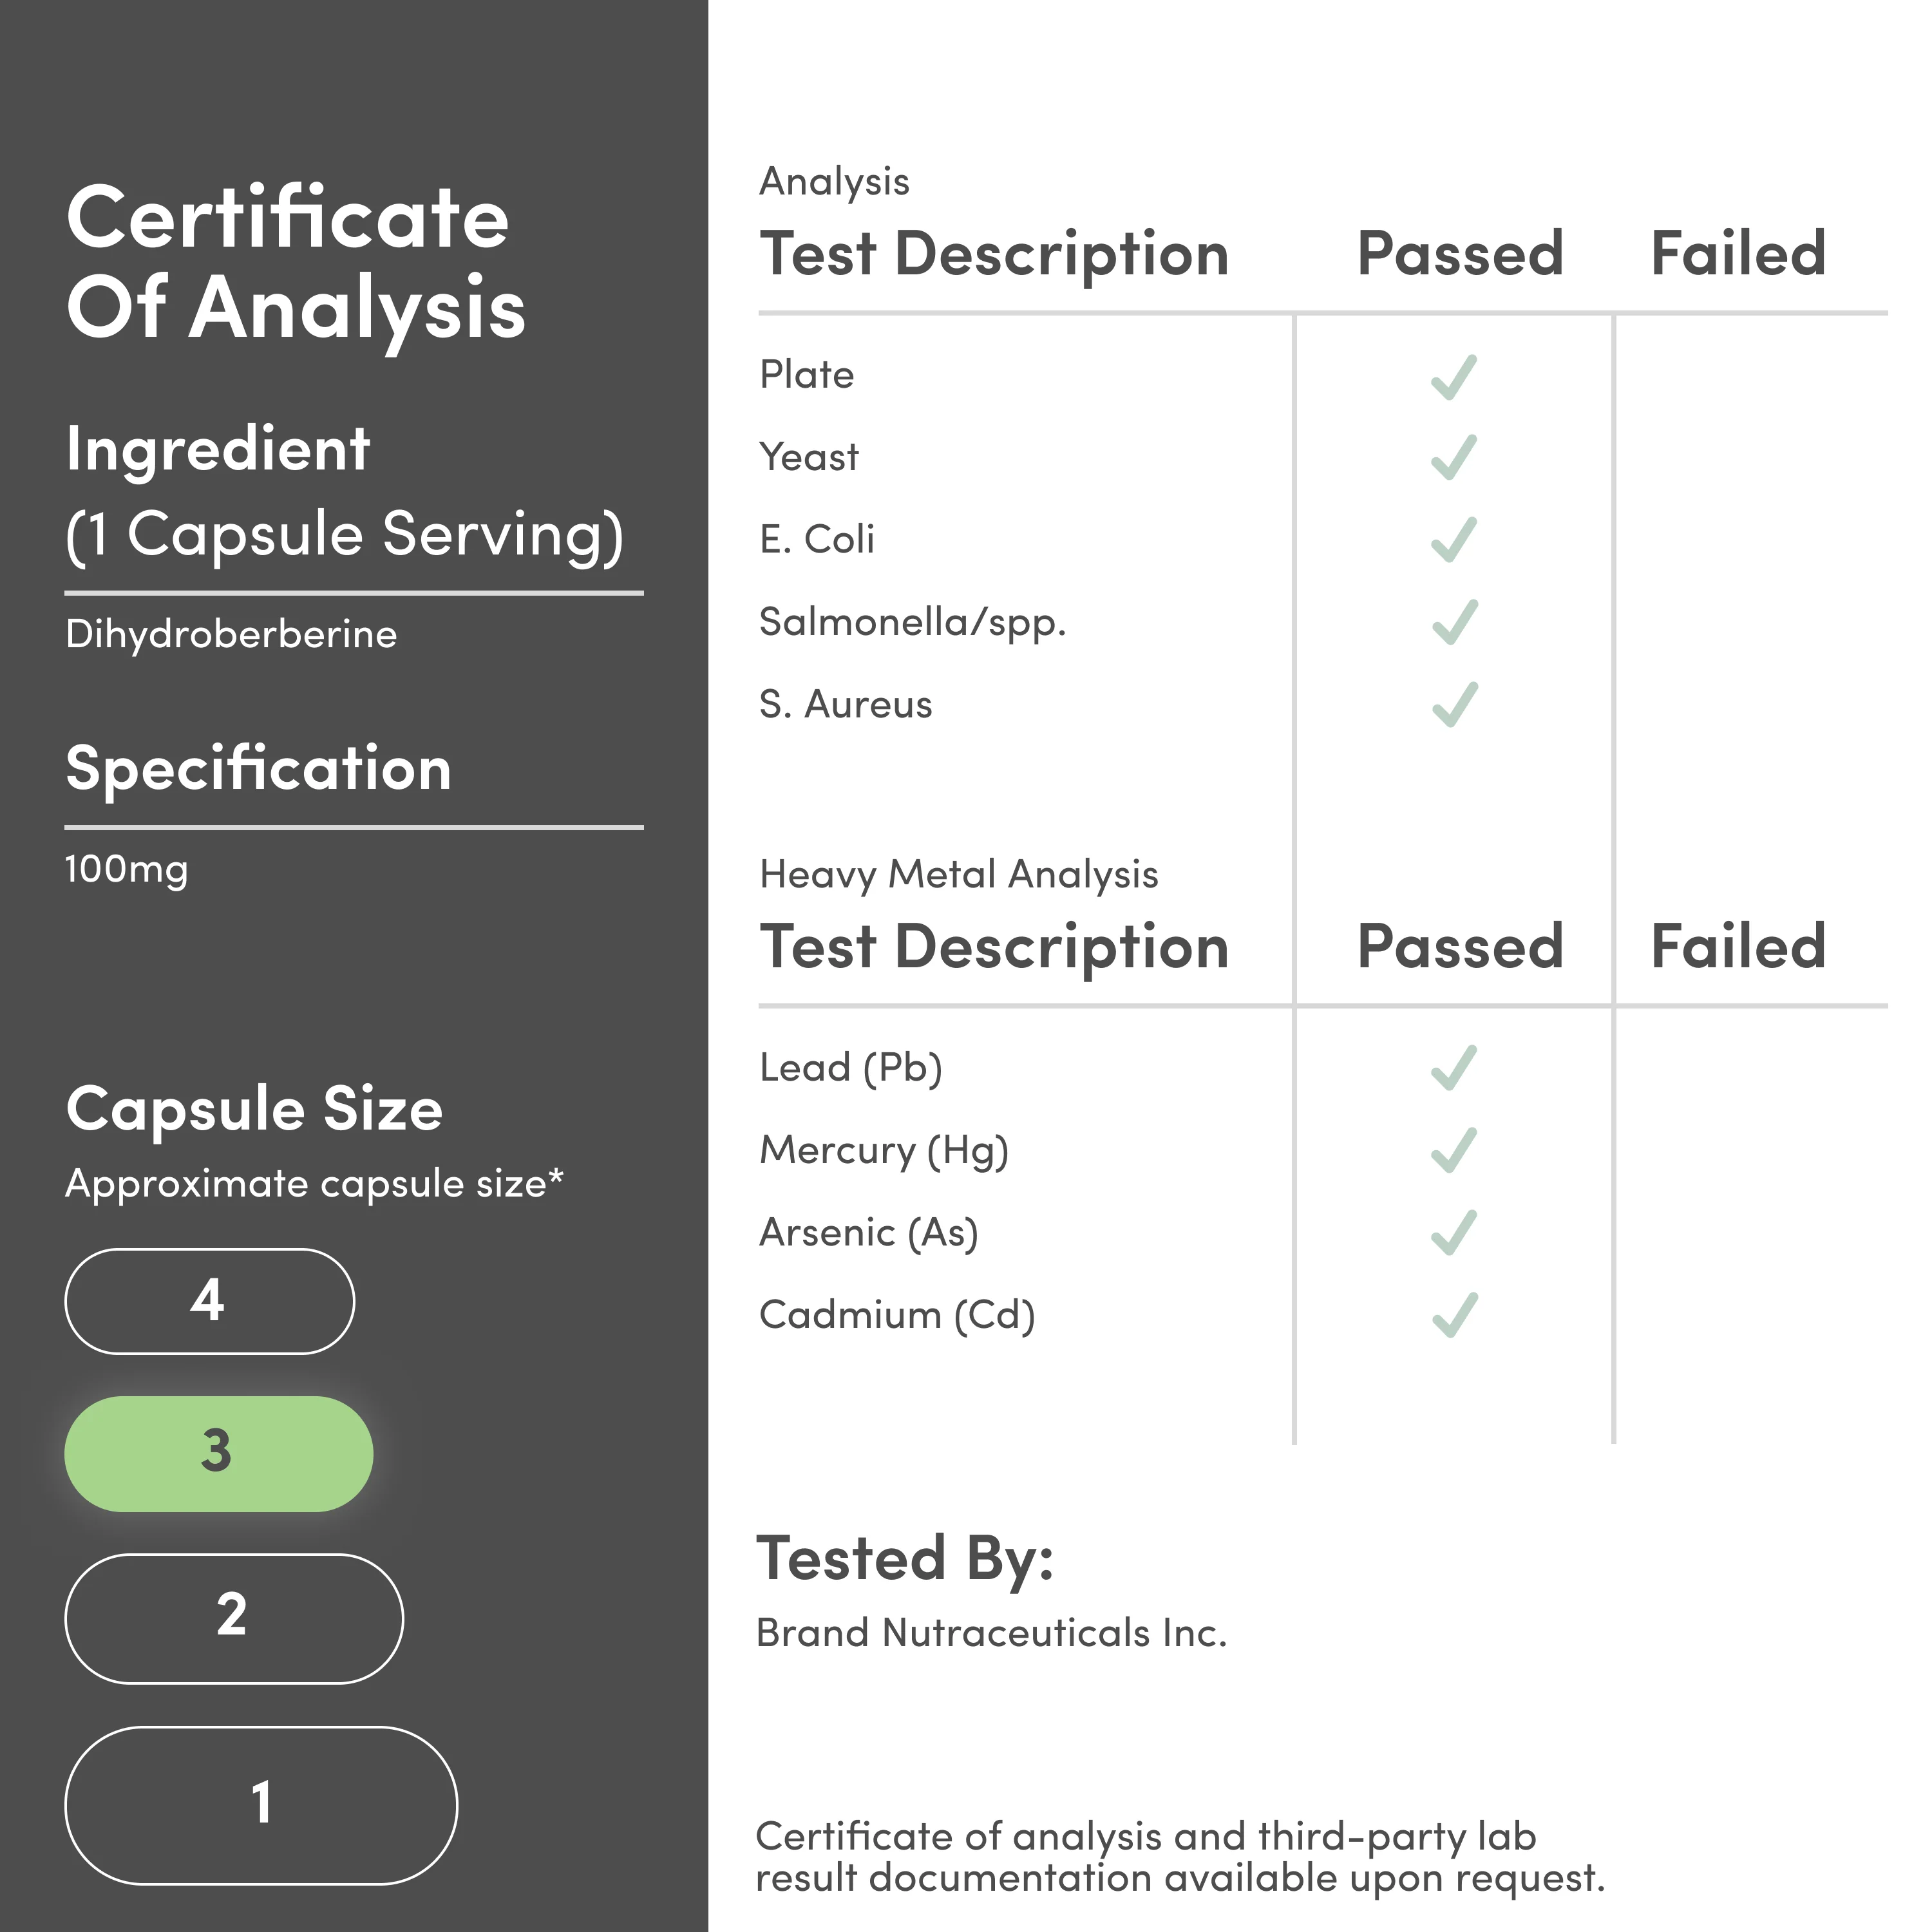Click the Lead (Pb) passed checkmark
This screenshot has height=1932, width=1932.
tap(1453, 1068)
